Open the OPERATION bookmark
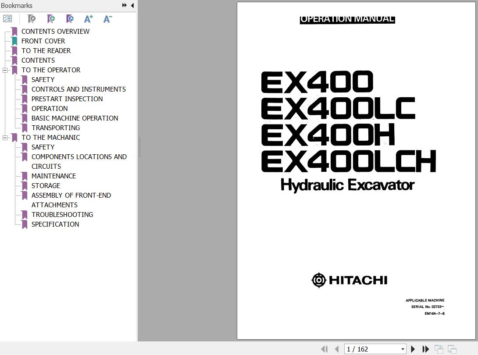Viewport: 478px width, 355px height. [50, 109]
